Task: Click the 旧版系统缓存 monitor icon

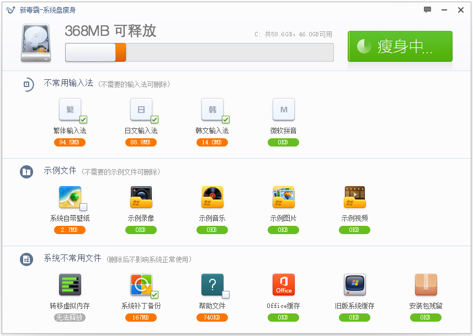Action: (x=355, y=285)
